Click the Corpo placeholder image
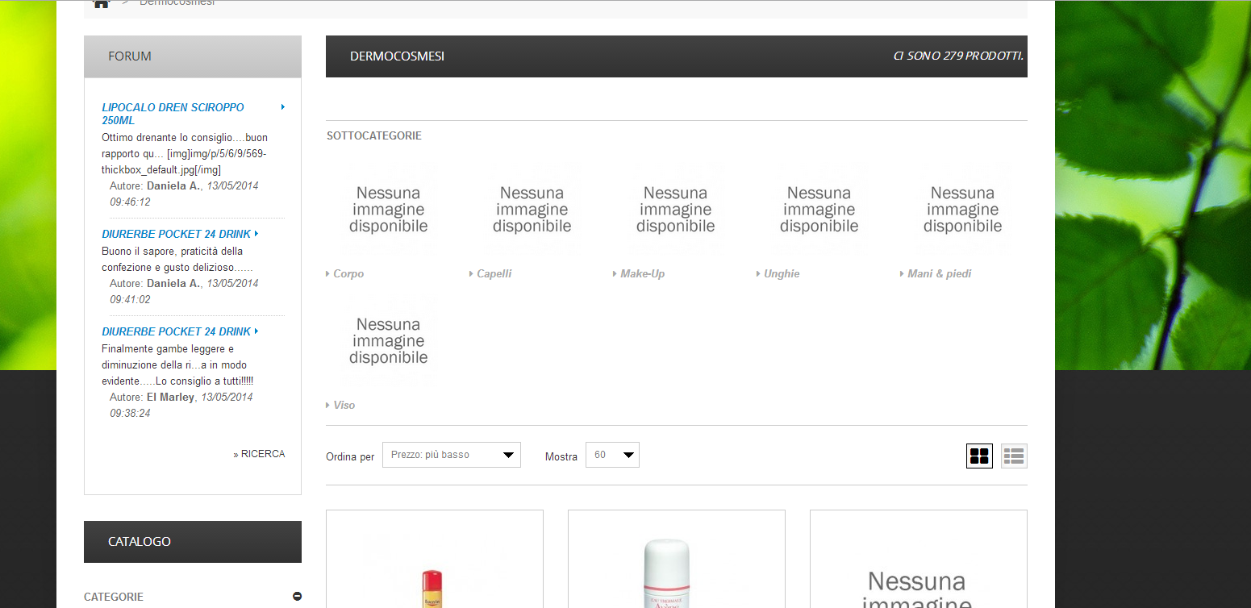This screenshot has width=1251, height=608. click(x=389, y=210)
